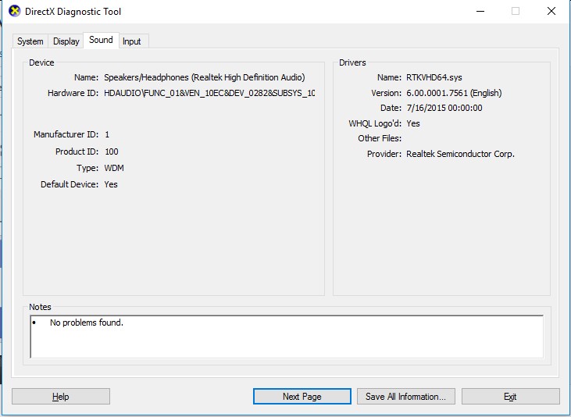Click device name Speakers/Headphones (Realtek High Definition Audio)

click(205, 77)
